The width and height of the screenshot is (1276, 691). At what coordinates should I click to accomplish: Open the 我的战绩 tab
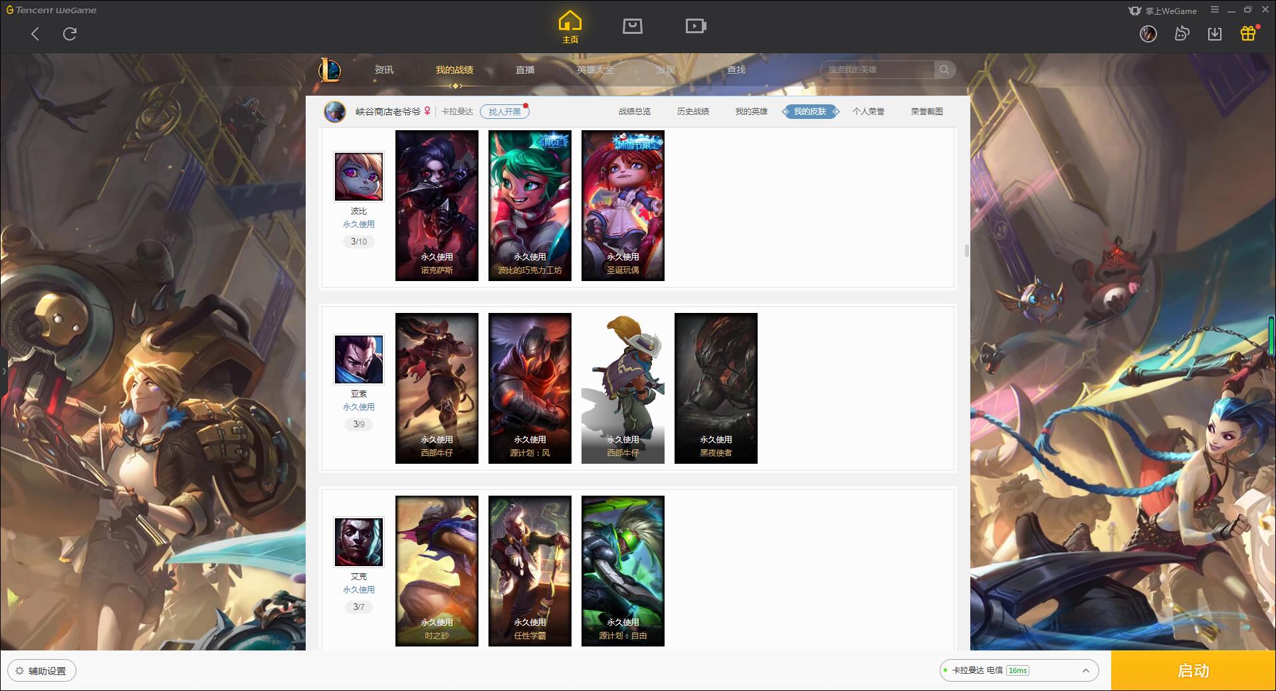[455, 70]
